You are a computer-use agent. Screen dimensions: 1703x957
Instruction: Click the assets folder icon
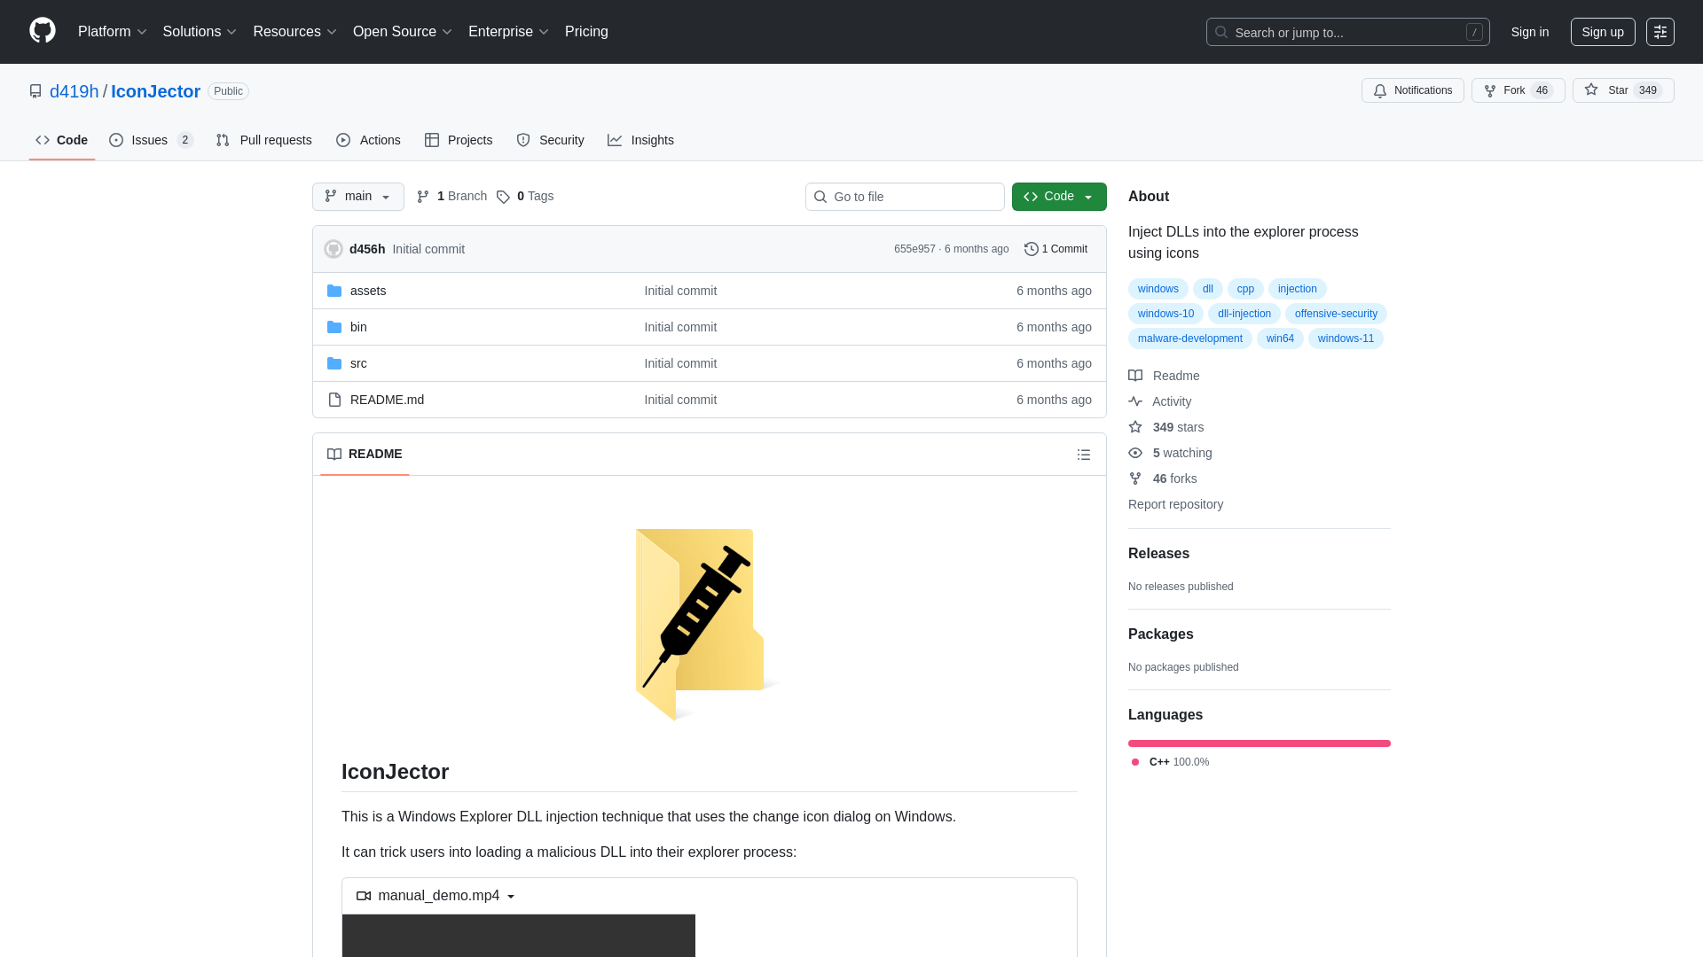(334, 290)
